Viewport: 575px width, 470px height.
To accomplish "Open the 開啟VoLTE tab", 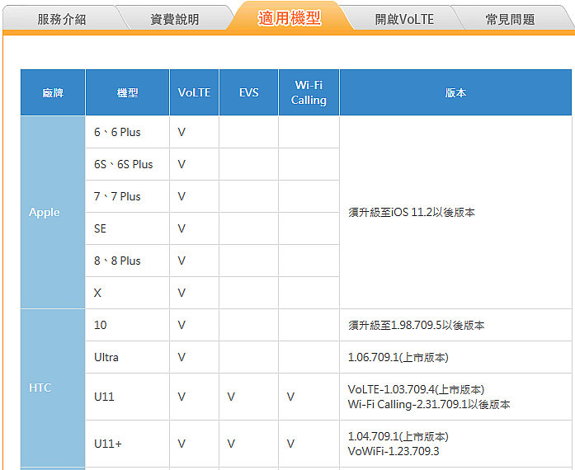I will [404, 19].
